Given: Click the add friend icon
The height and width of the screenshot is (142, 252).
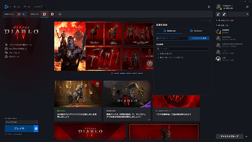Looking at the screenshot, I should pyautogui.click(x=218, y=14).
